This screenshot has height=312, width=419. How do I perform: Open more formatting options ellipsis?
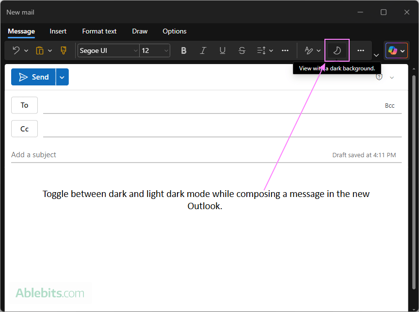[285, 50]
